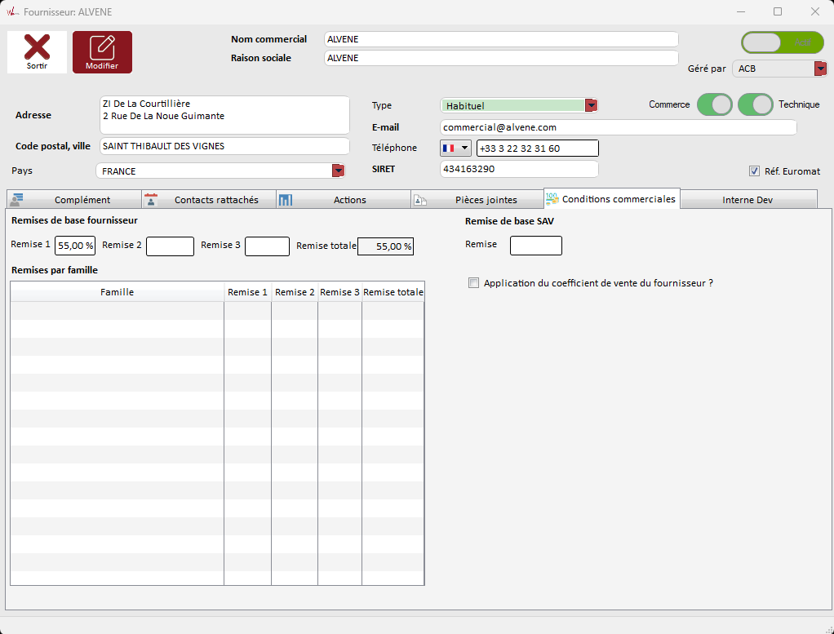Open the Interne Dev tab
The height and width of the screenshot is (634, 834).
[x=747, y=200]
